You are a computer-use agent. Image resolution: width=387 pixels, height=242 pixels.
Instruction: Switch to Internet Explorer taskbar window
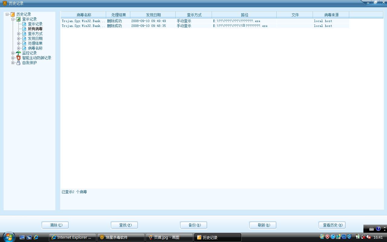(73, 237)
